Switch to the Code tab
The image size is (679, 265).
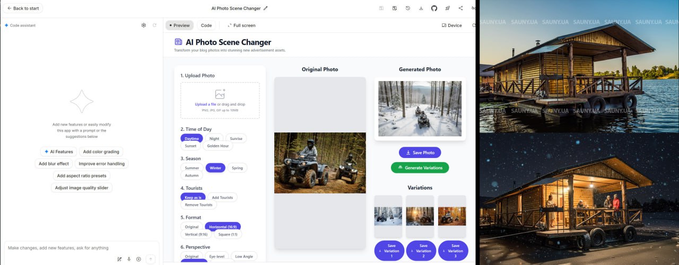coord(206,25)
